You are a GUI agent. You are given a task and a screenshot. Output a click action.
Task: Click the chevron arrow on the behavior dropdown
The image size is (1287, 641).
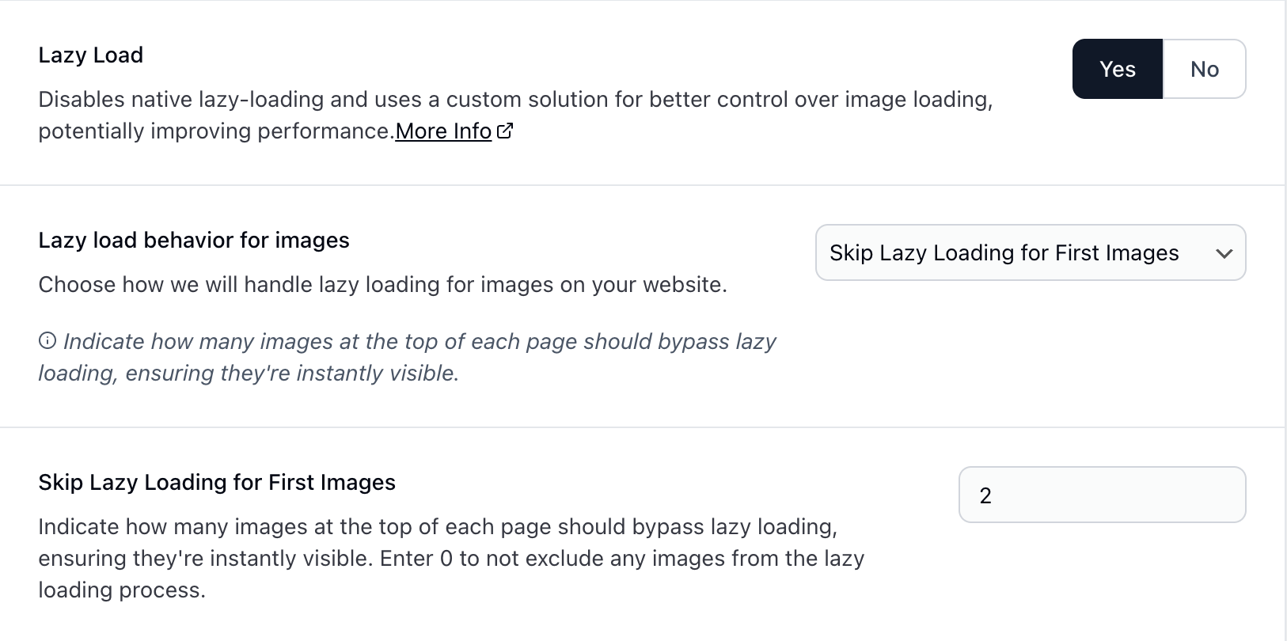1224,254
